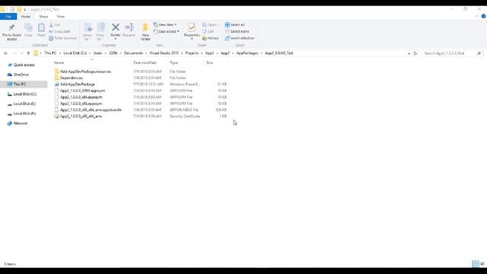Screen dimensions: 487x274
Task: Click the History ribbon icon
Action: [x=210, y=38]
